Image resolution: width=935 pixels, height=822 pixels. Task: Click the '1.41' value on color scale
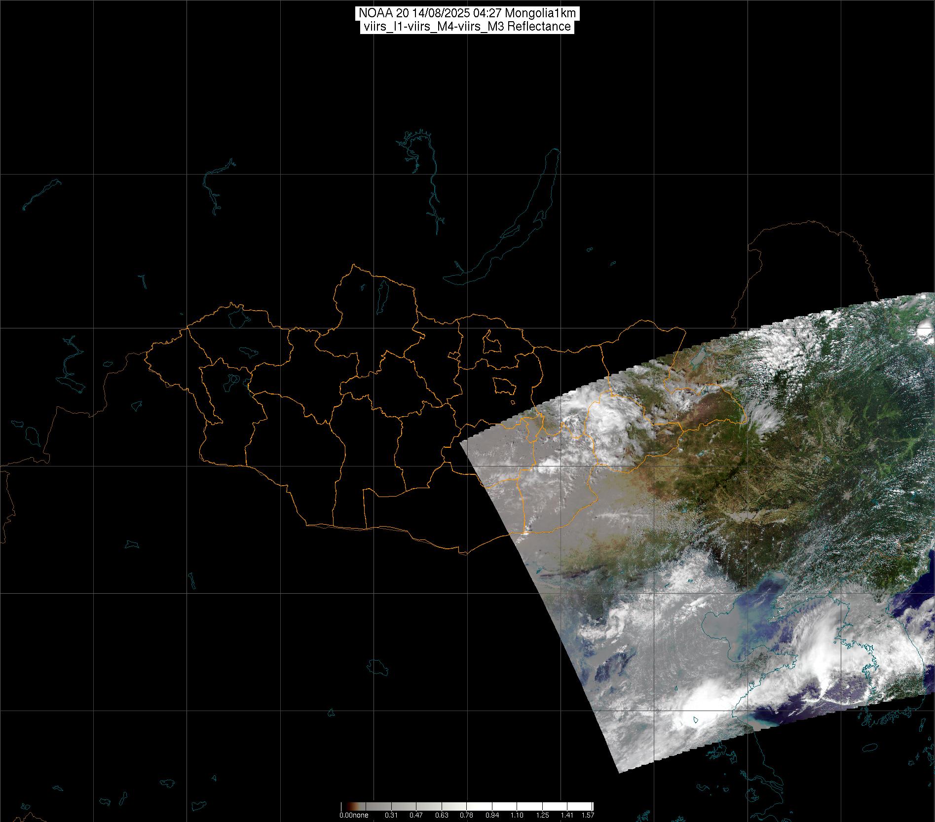(x=567, y=816)
